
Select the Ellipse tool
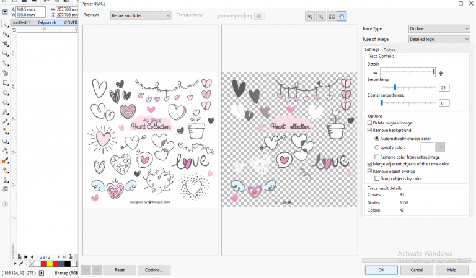[x=5, y=93]
